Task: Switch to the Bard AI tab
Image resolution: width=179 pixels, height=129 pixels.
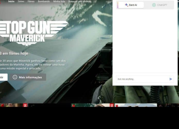Action: pyautogui.click(x=131, y=5)
